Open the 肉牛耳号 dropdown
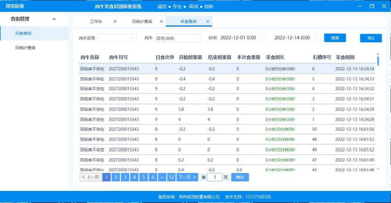The width and height of the screenshot is (391, 203). (117, 38)
